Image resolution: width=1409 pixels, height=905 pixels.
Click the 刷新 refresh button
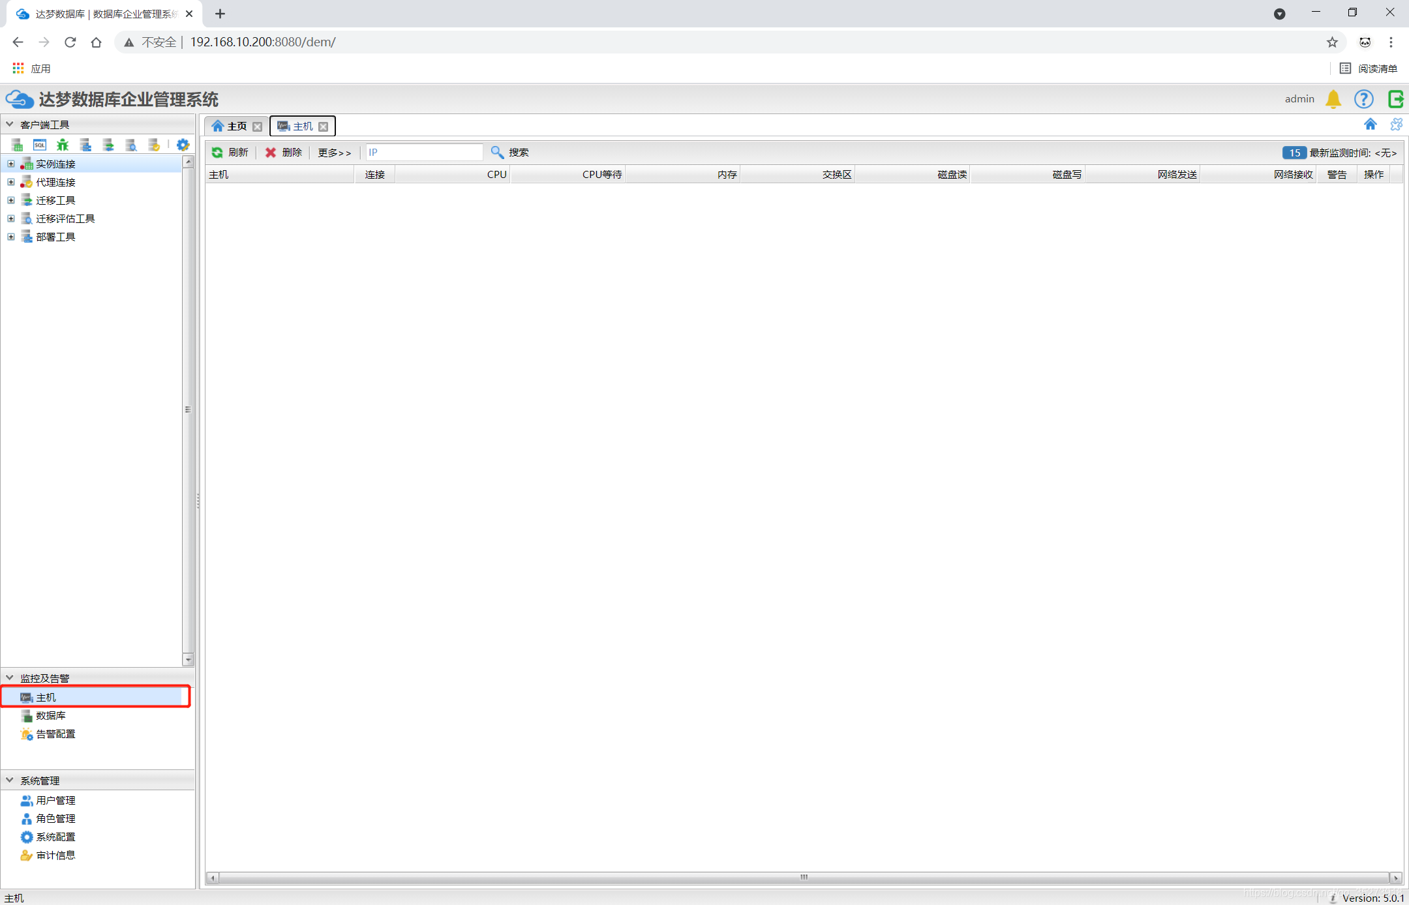[x=230, y=152]
